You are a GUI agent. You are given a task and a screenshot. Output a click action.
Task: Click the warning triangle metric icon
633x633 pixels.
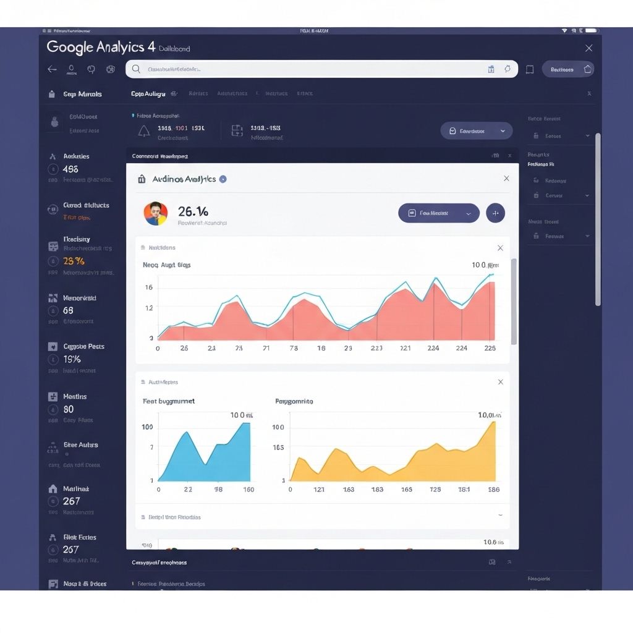coord(143,130)
